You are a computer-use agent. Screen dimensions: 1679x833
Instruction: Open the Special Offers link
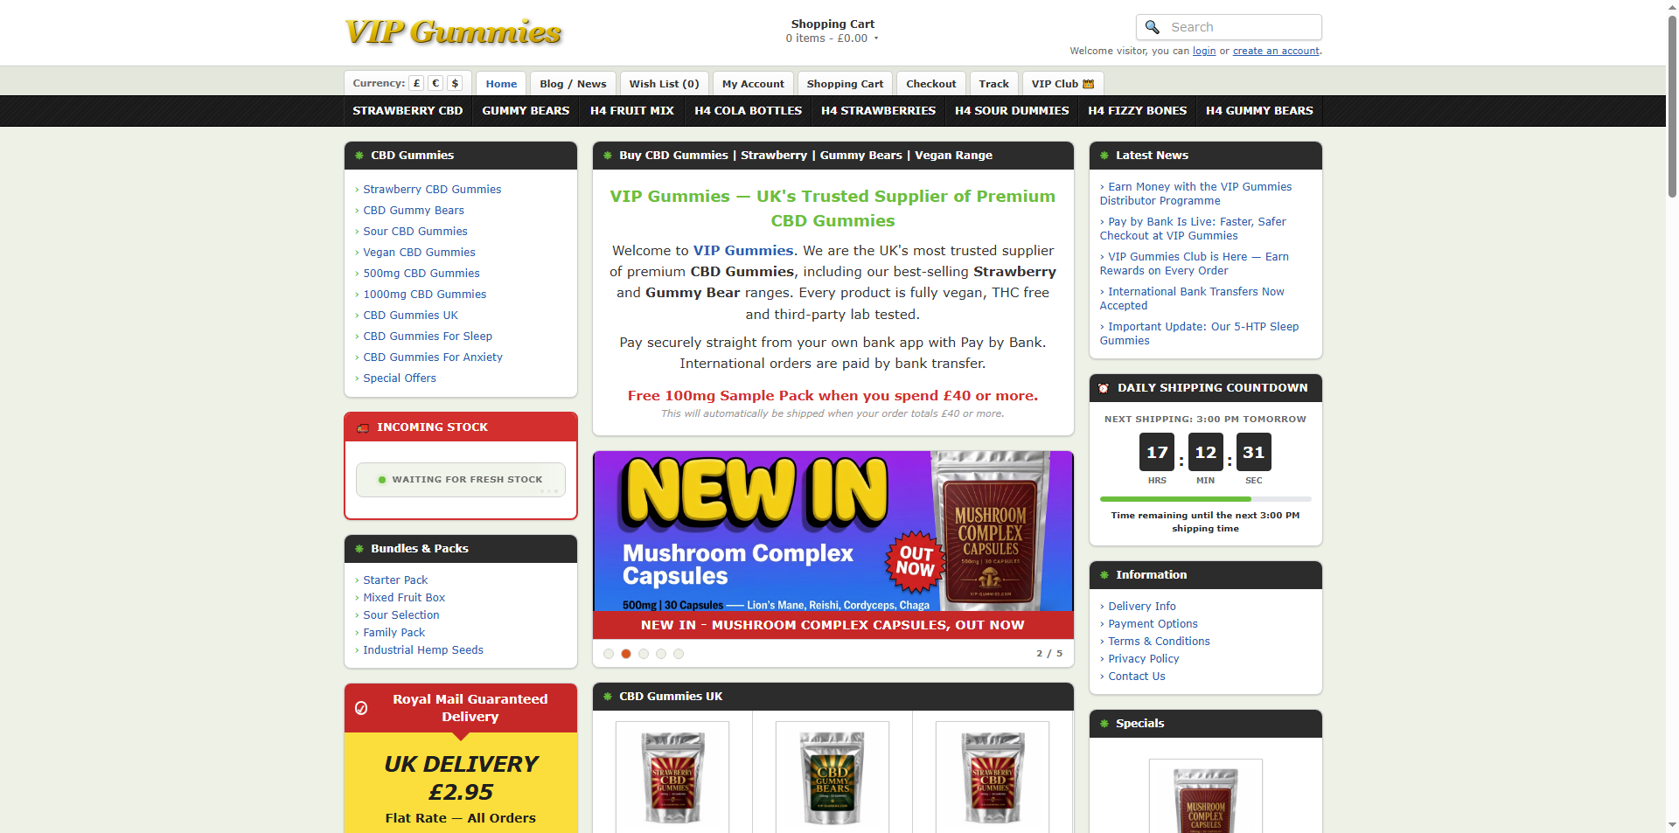pyautogui.click(x=400, y=378)
